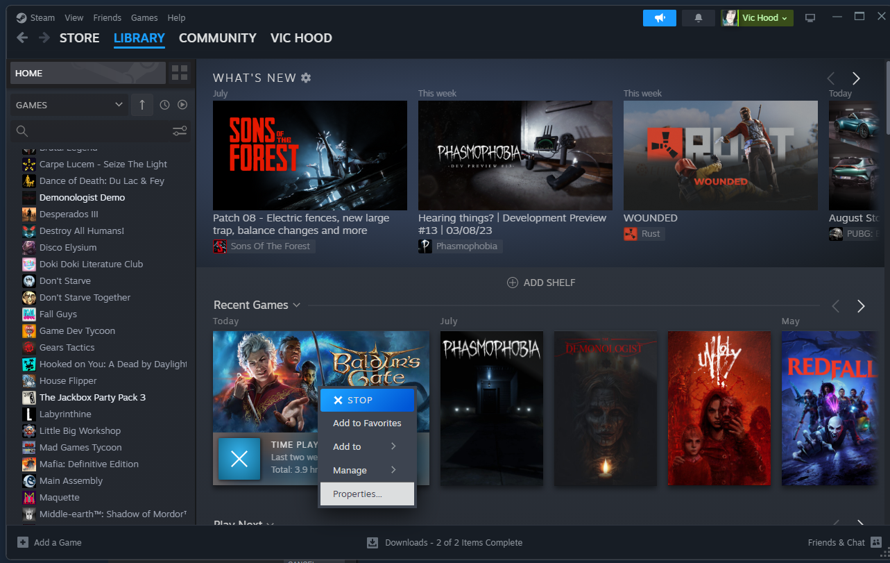This screenshot has width=890, height=563.
Task: Select the Phasmophobia recent game cover
Action: pyautogui.click(x=492, y=408)
